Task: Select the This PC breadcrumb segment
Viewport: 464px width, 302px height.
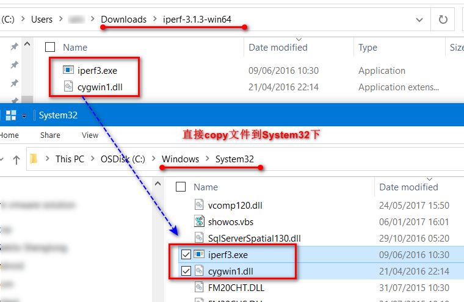Action: (x=70, y=159)
